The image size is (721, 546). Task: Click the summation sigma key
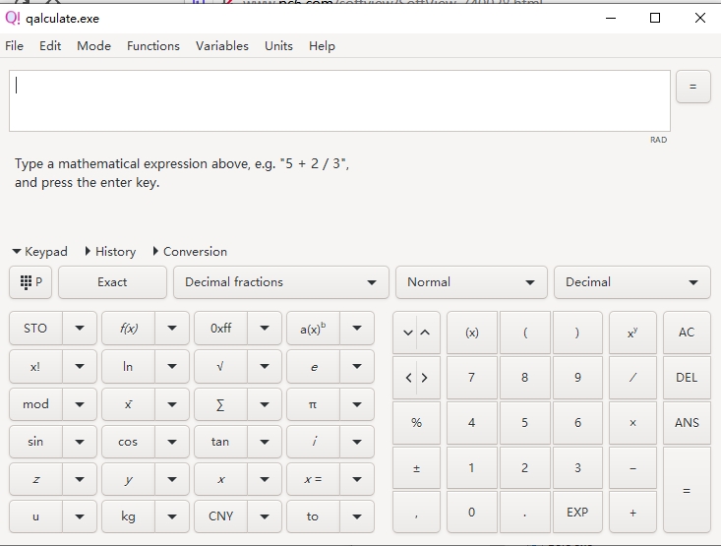[219, 404]
